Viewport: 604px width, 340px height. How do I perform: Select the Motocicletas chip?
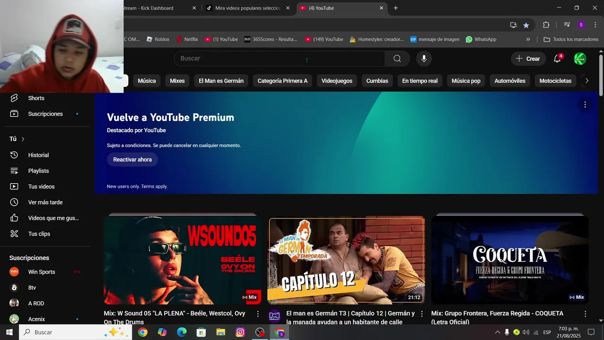555,81
